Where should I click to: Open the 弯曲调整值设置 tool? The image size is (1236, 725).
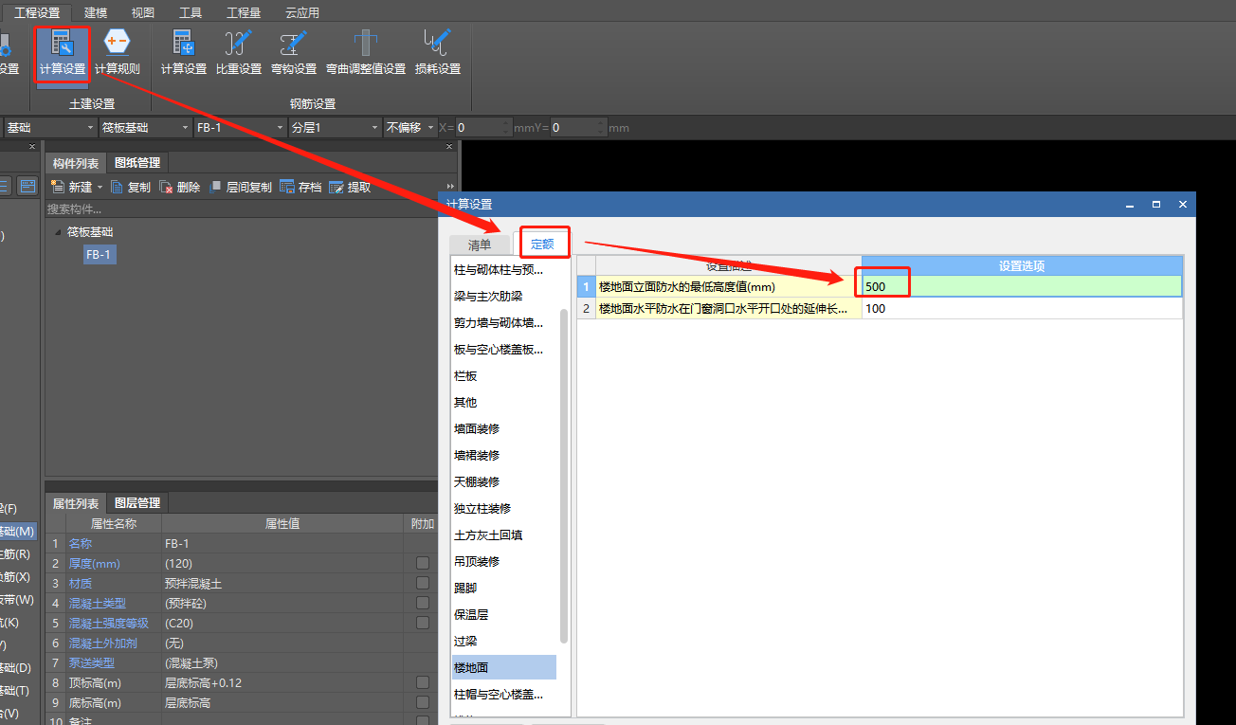click(365, 54)
